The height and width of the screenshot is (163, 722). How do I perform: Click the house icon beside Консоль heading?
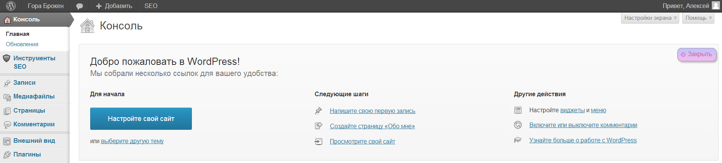point(87,26)
